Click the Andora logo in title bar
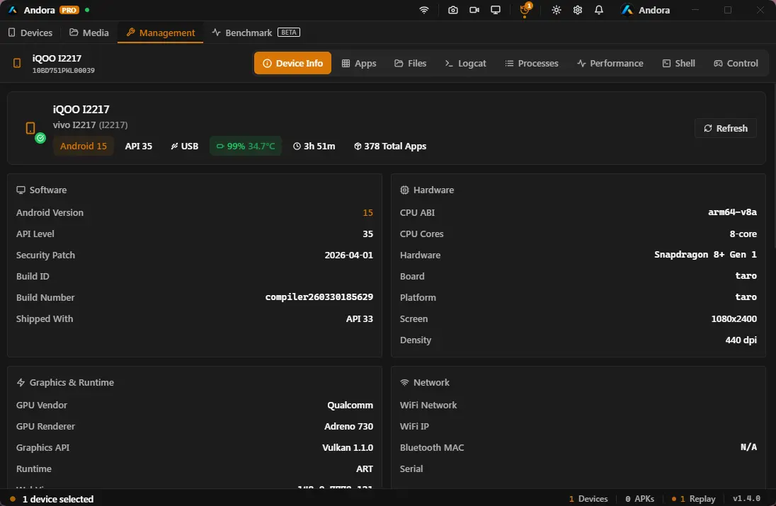The height and width of the screenshot is (506, 776). (13, 10)
